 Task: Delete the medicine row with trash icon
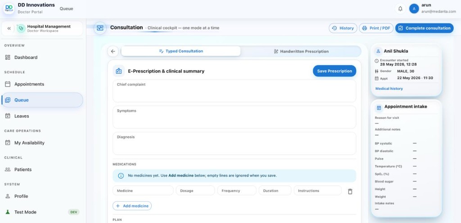click(350, 192)
